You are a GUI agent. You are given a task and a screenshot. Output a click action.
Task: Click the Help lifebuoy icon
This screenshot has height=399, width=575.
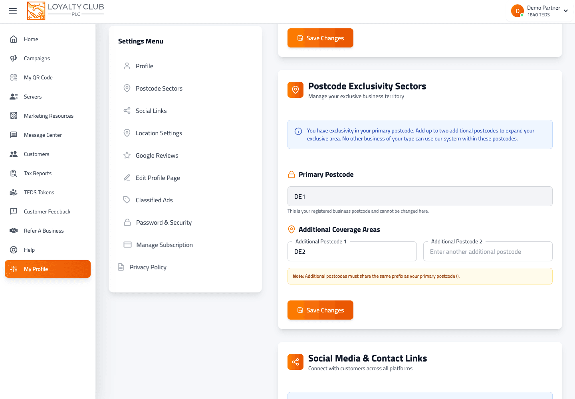14,250
